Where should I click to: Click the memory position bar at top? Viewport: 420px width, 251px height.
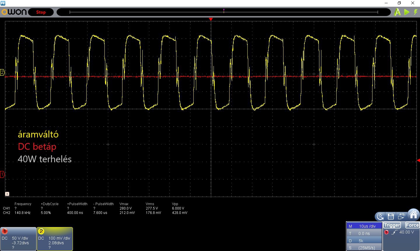coord(224,12)
